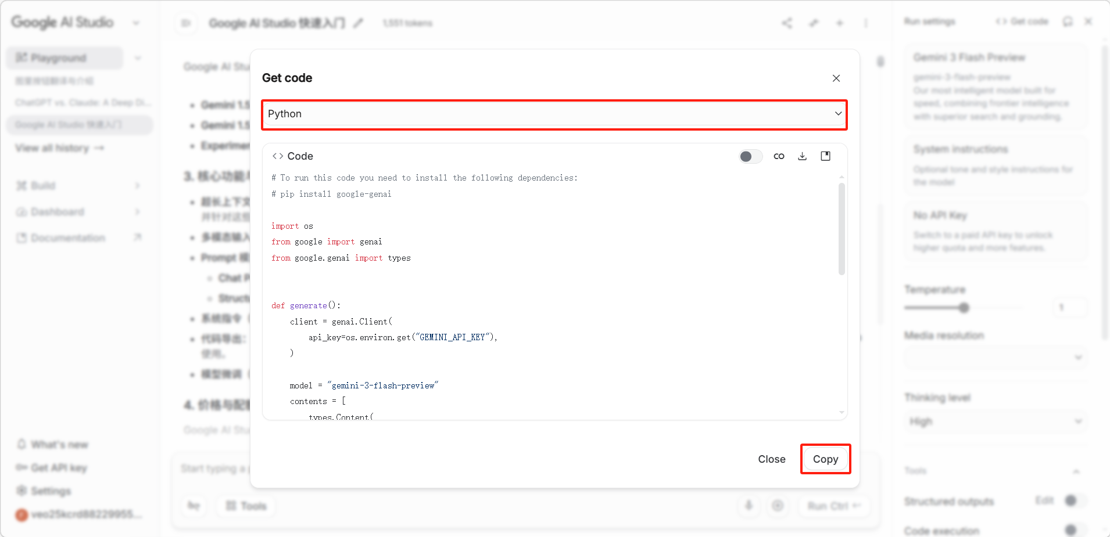
Task: Toggle the Code execution switch
Action: [x=1075, y=529]
